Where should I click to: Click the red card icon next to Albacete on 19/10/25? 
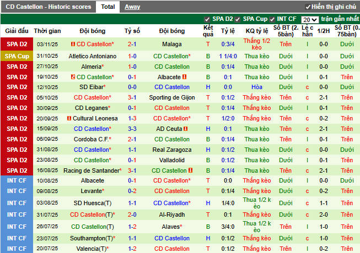click(184, 77)
